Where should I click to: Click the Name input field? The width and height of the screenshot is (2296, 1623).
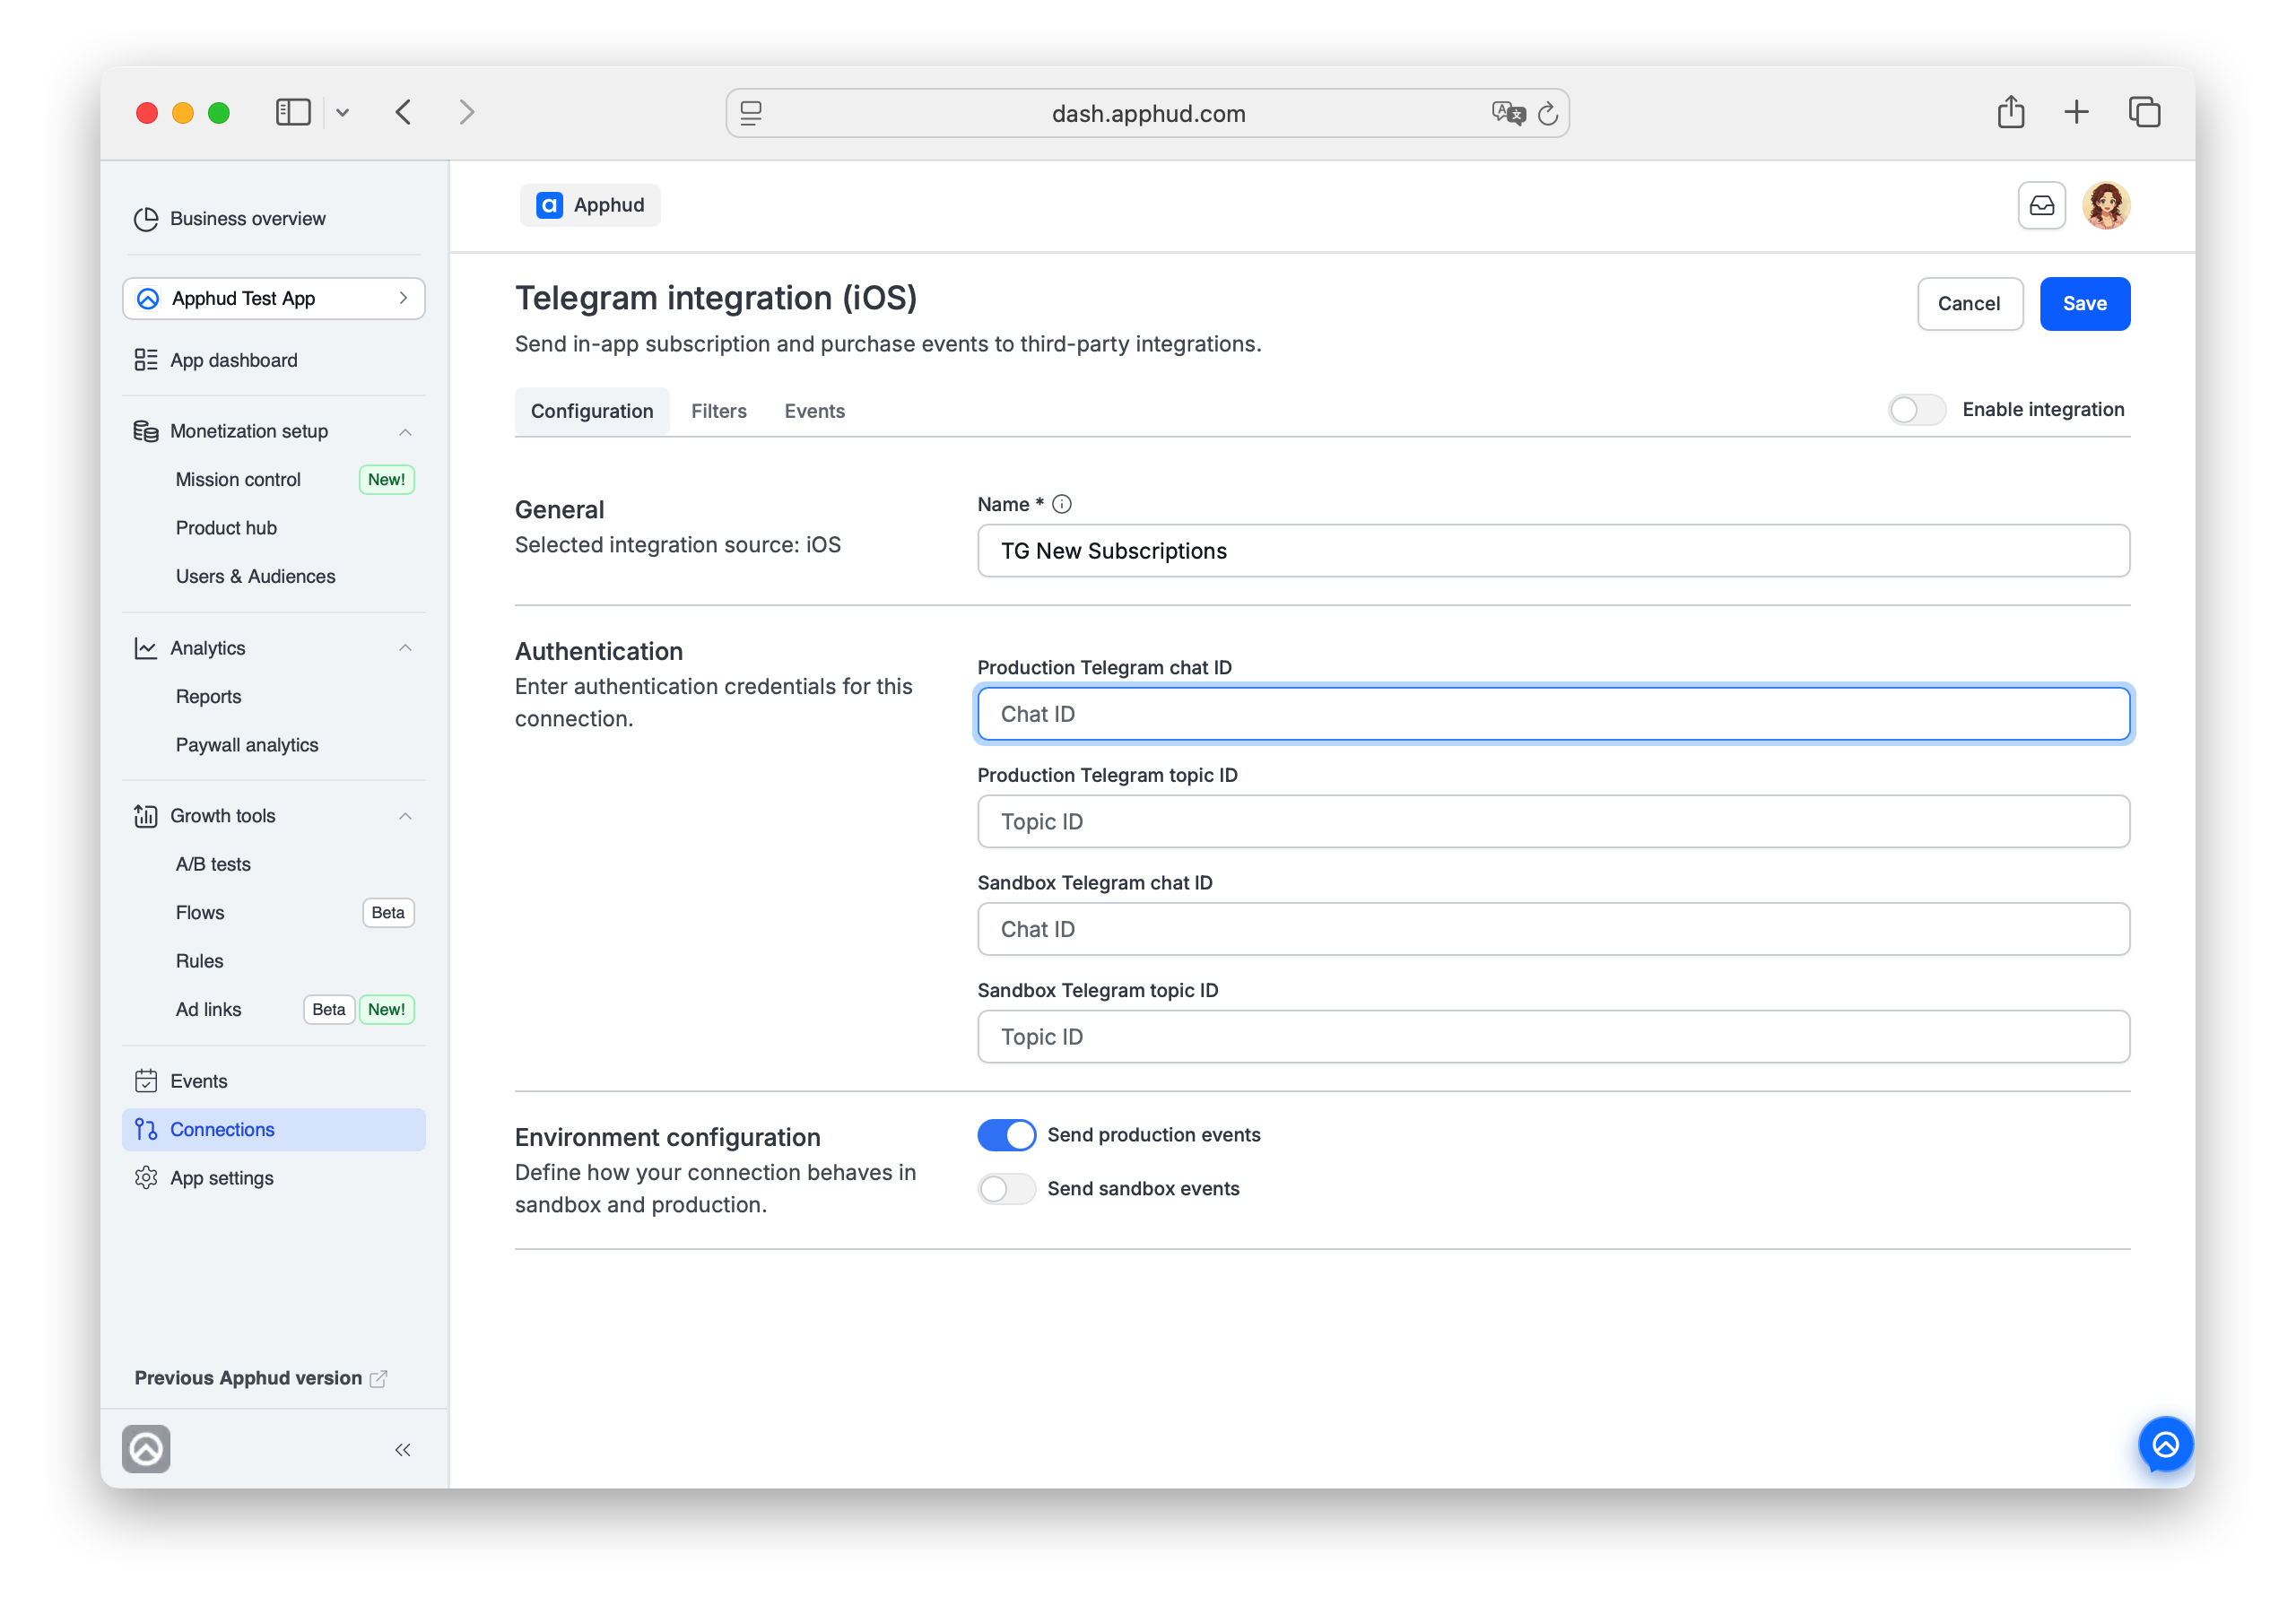(x=1553, y=551)
